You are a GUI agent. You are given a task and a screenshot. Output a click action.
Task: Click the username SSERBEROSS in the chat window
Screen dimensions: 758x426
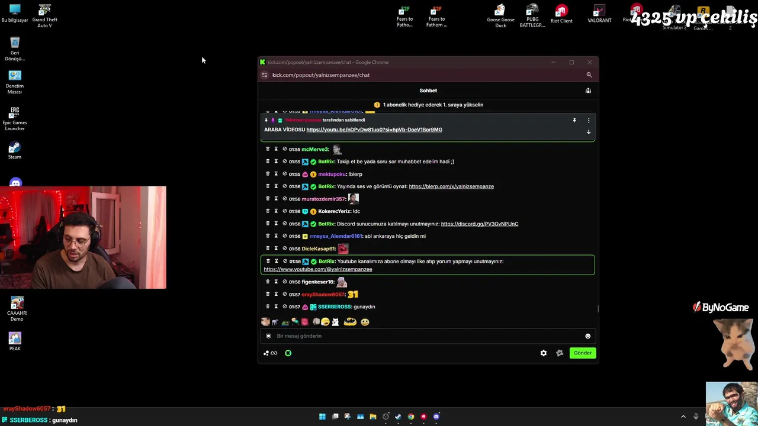tap(335, 306)
